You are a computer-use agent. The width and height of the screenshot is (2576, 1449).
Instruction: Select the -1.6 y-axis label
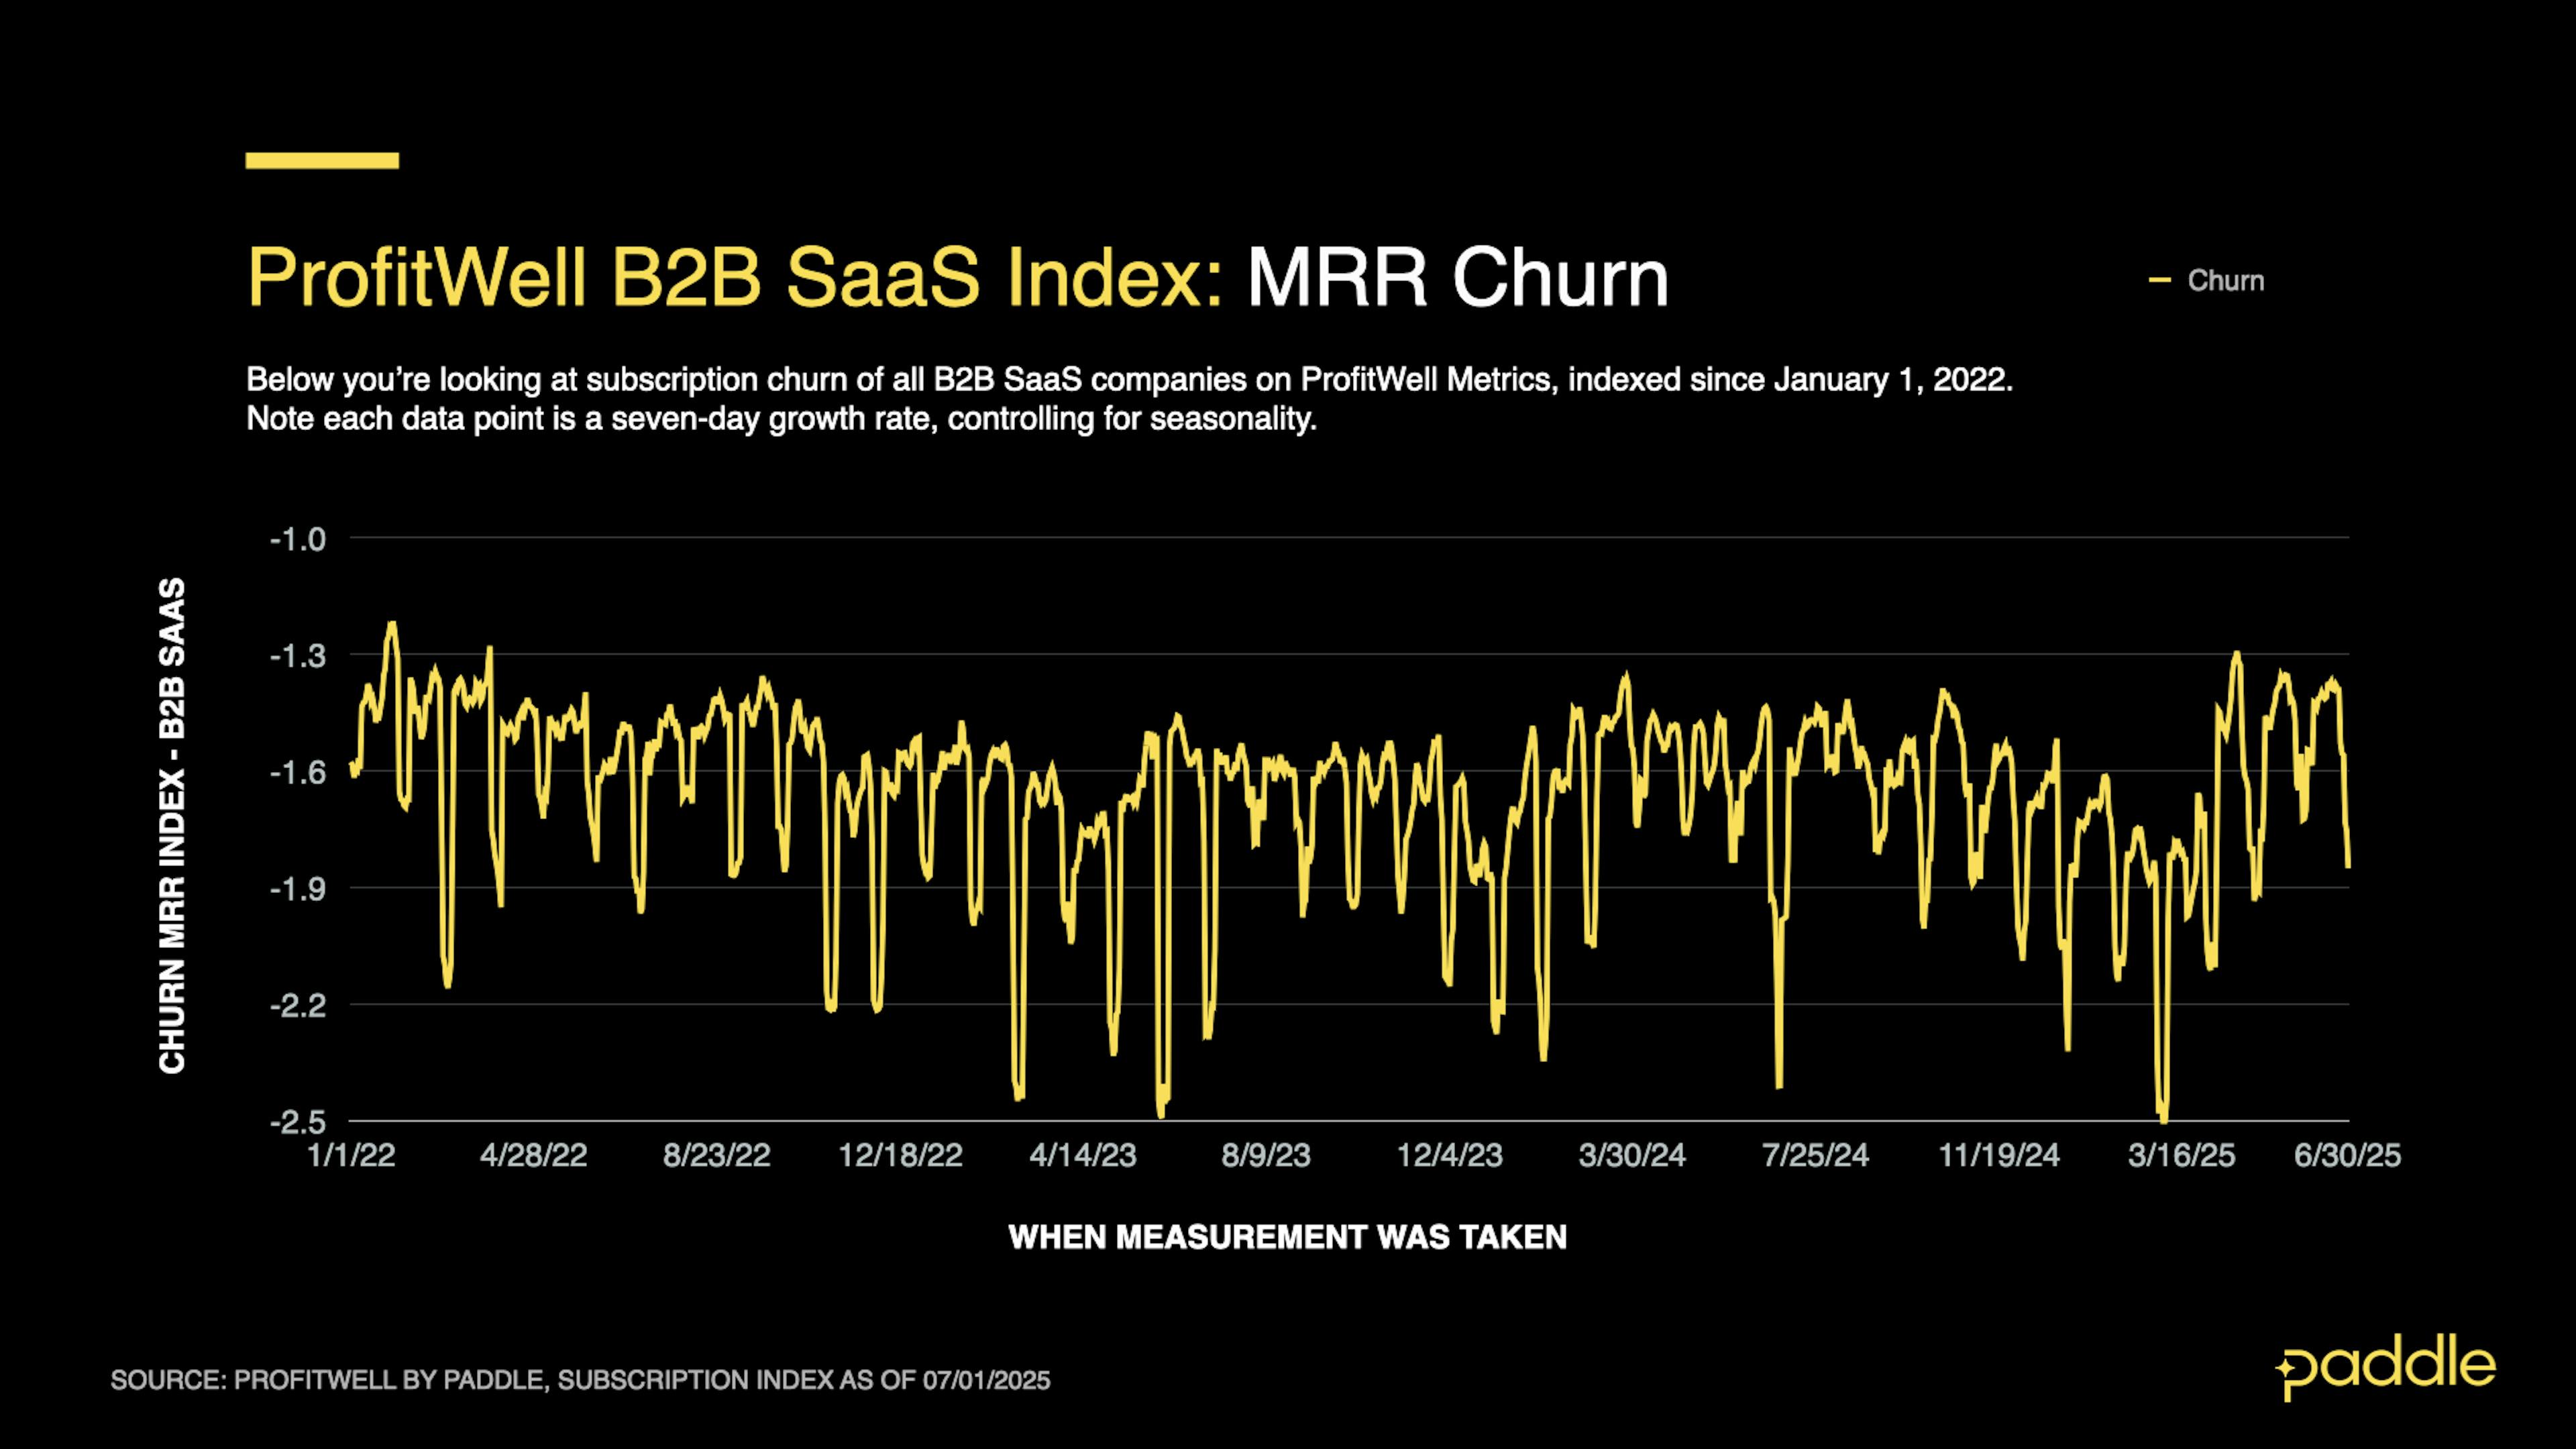pyautogui.click(x=298, y=772)
